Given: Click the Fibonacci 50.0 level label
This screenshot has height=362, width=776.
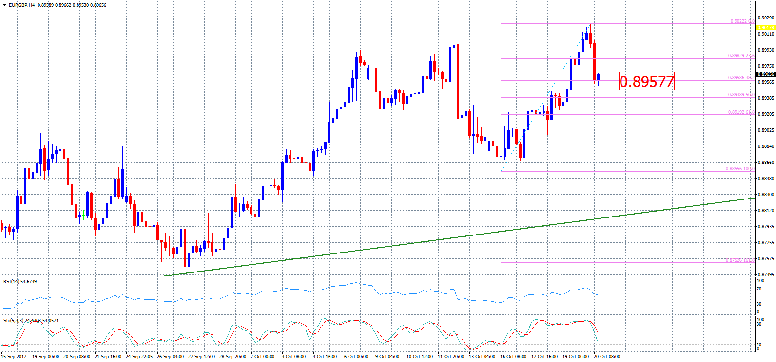Looking at the screenshot, I should (741, 95).
